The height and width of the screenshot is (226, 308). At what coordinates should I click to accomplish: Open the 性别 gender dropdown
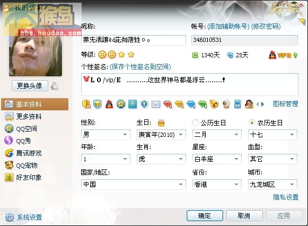click(x=105, y=135)
